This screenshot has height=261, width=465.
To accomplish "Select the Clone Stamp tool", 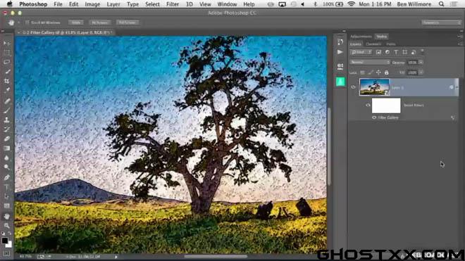I will 6,120.
